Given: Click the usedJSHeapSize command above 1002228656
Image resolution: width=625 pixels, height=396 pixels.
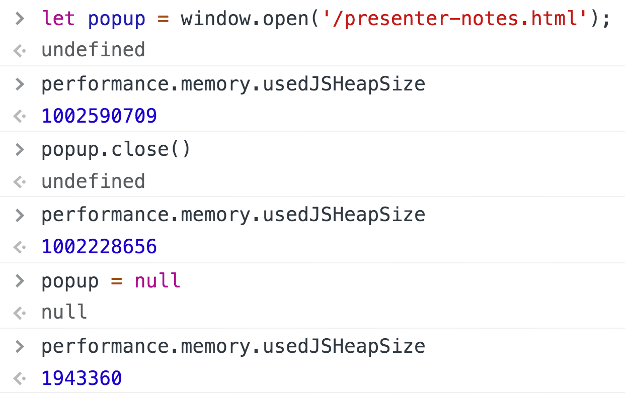Looking at the screenshot, I should [x=233, y=215].
